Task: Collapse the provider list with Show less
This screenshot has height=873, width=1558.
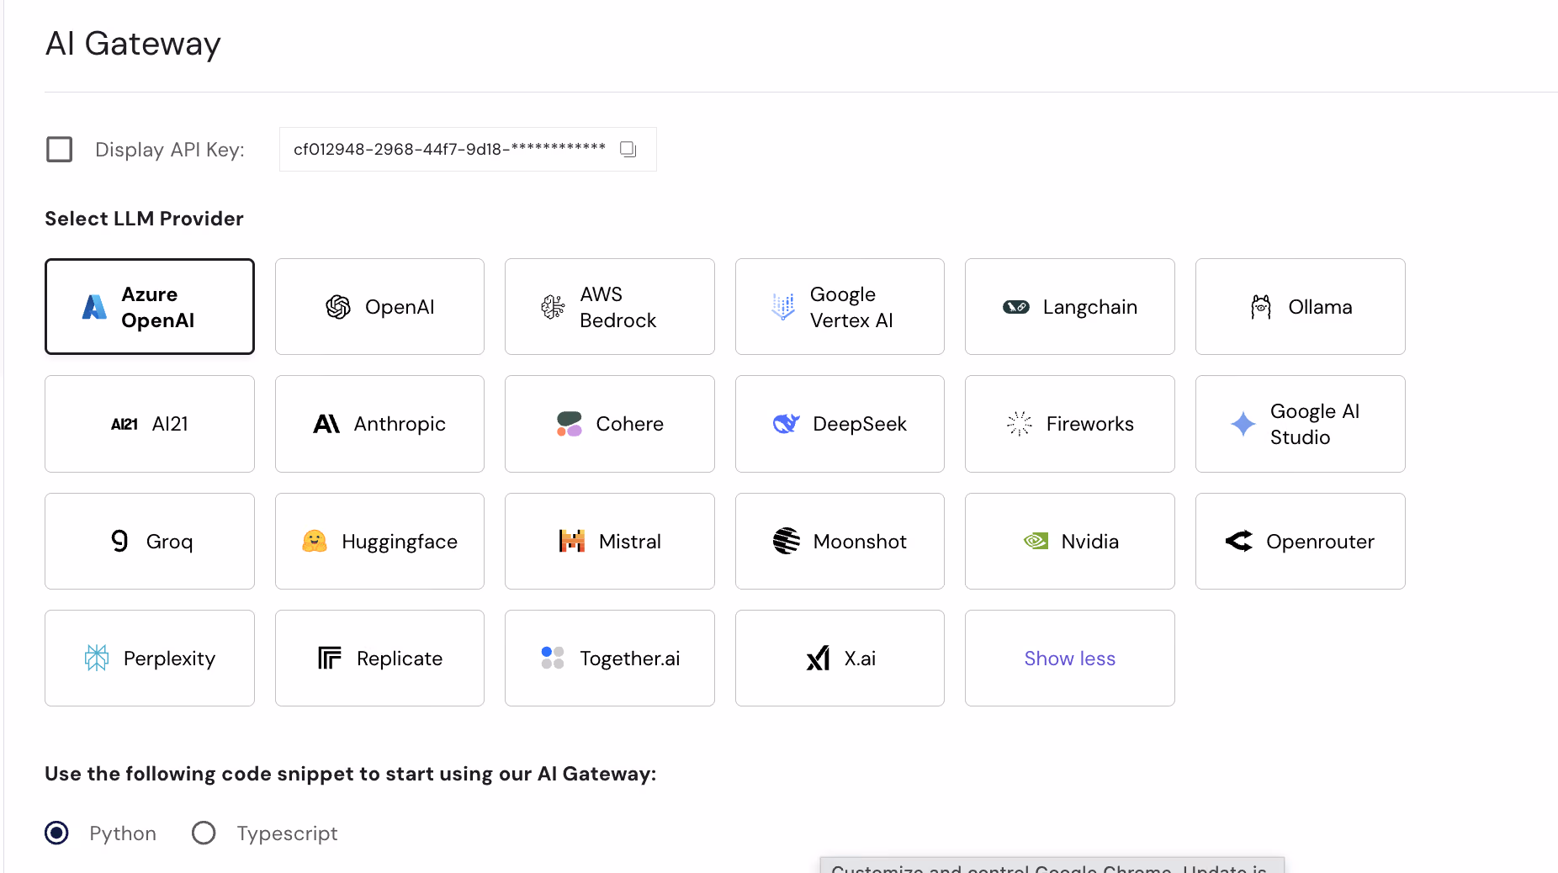Action: [1069, 658]
